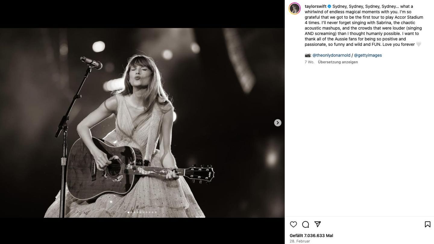Open the taylorswift username link

click(316, 6)
